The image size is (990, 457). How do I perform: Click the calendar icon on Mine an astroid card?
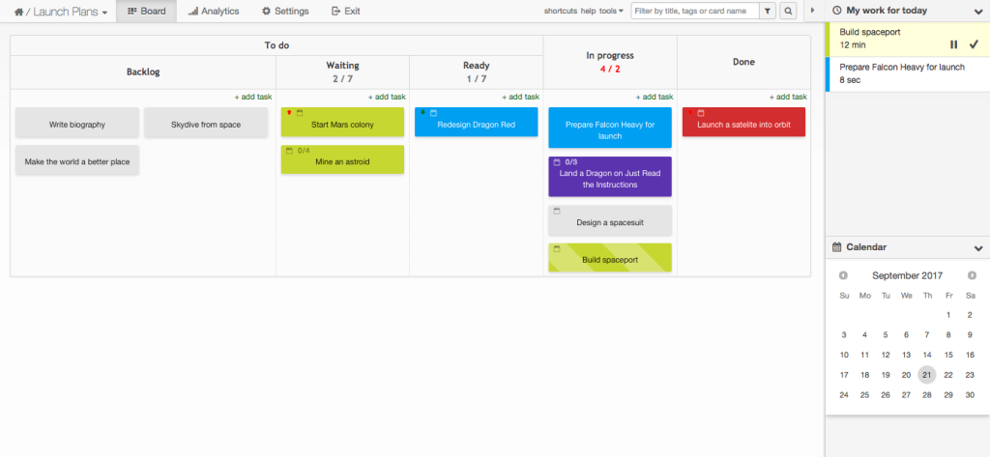(289, 151)
